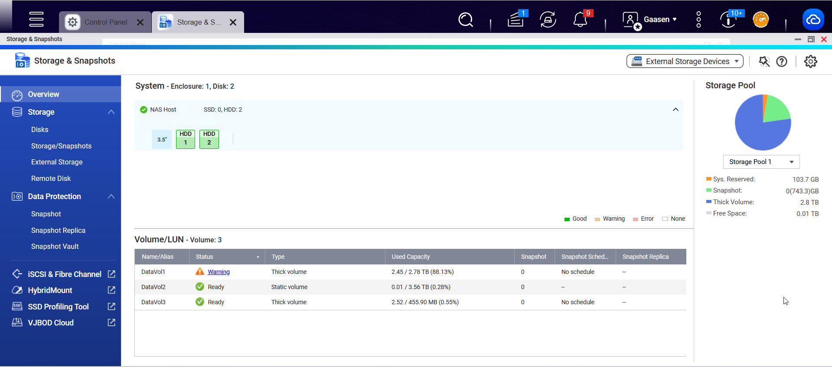Open the search icon in top bar
The height and width of the screenshot is (367, 832).
coord(465,20)
